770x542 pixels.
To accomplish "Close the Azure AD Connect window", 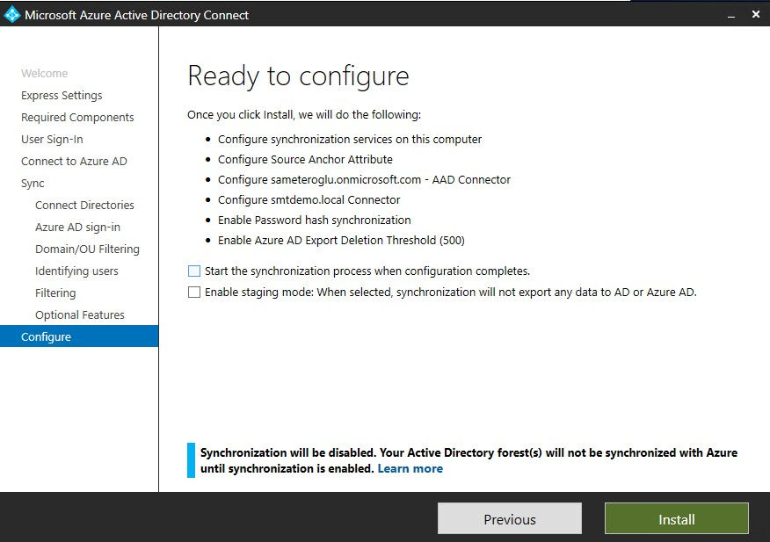I will tap(756, 15).
